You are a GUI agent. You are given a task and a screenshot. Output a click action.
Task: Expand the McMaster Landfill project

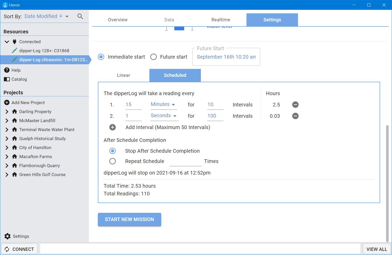click(x=7, y=121)
